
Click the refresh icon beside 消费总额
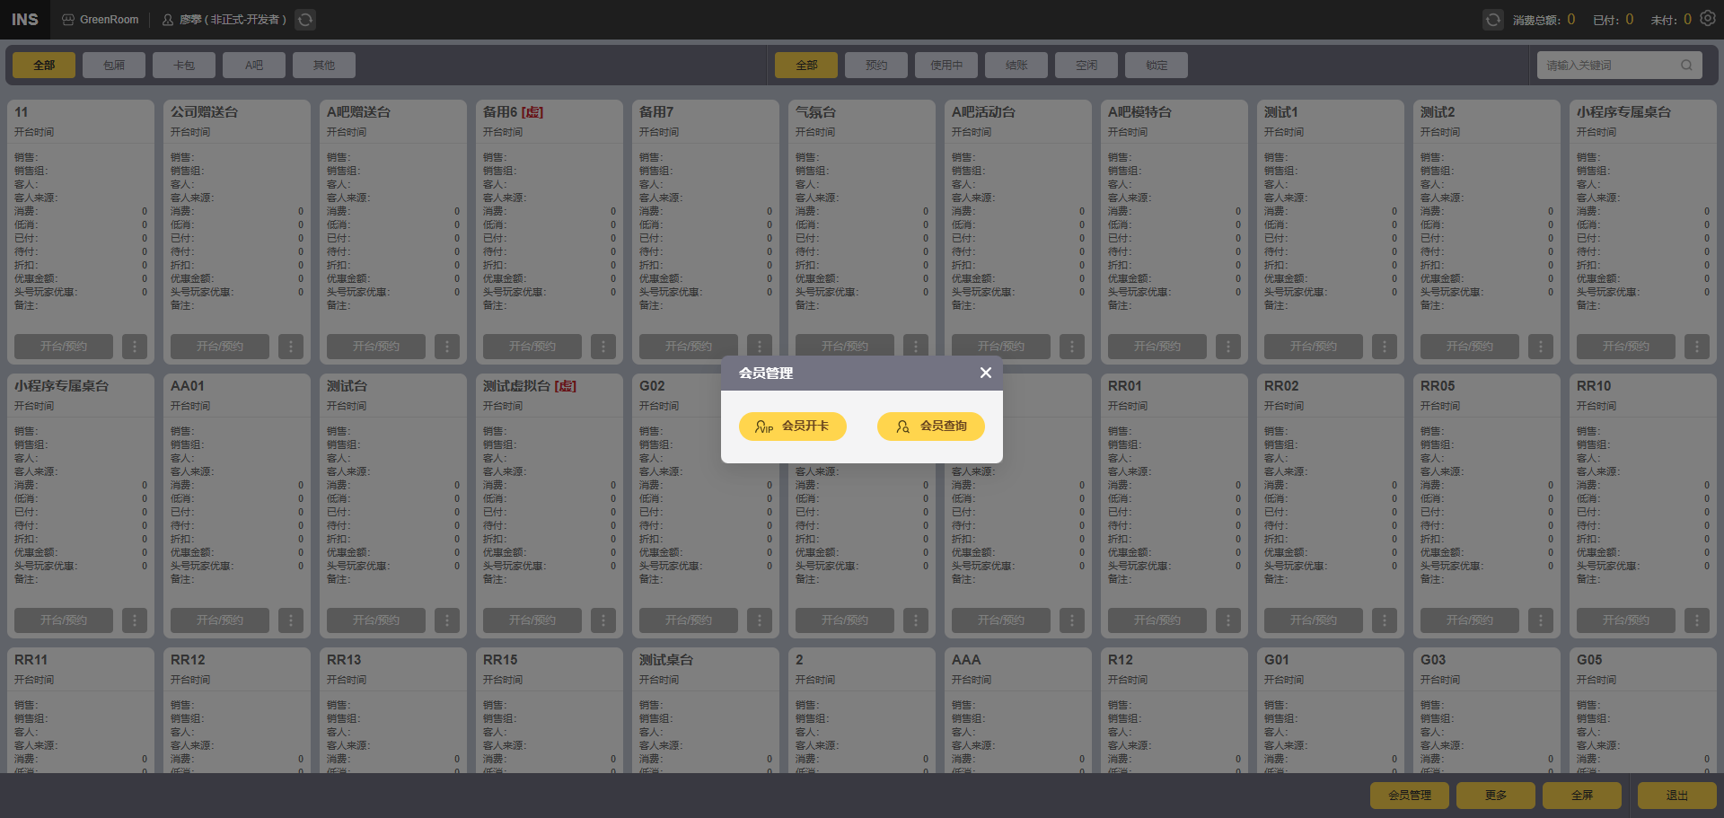pyautogui.click(x=1492, y=20)
